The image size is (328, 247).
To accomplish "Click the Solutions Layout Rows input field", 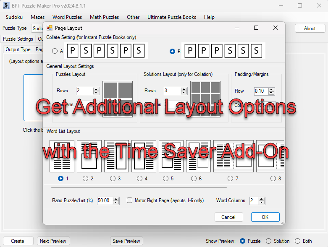I will [173, 91].
